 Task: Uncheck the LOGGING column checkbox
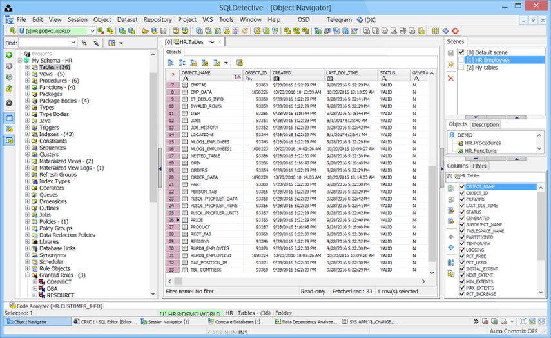462,250
